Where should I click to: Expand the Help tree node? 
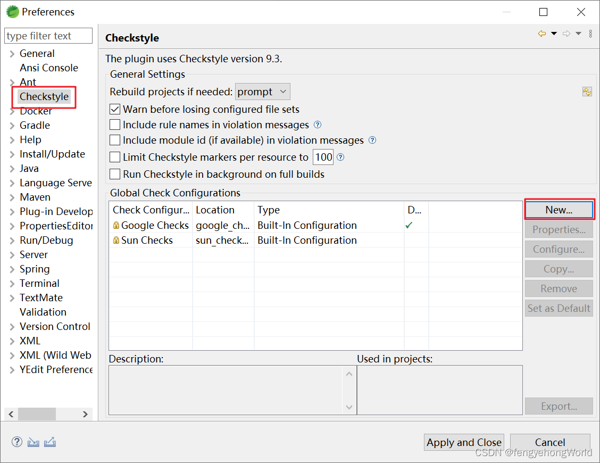pos(12,140)
